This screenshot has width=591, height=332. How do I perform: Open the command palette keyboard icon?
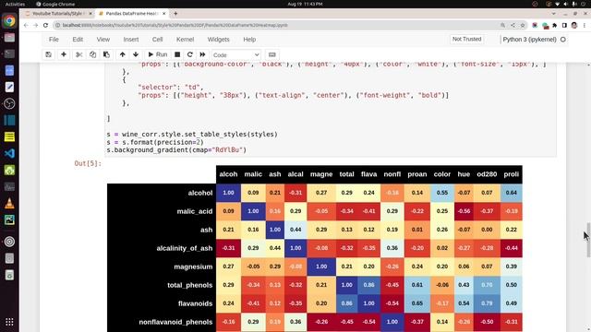click(272, 54)
